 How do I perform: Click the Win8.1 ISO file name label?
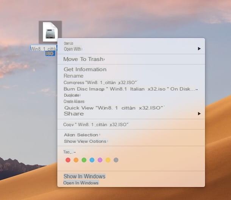coord(44,51)
